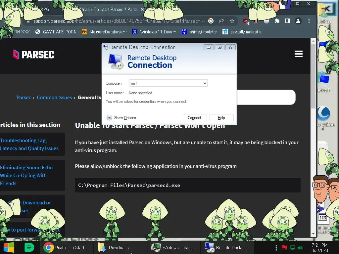
Task: Click the red flag tray icon
Action: 284,247
